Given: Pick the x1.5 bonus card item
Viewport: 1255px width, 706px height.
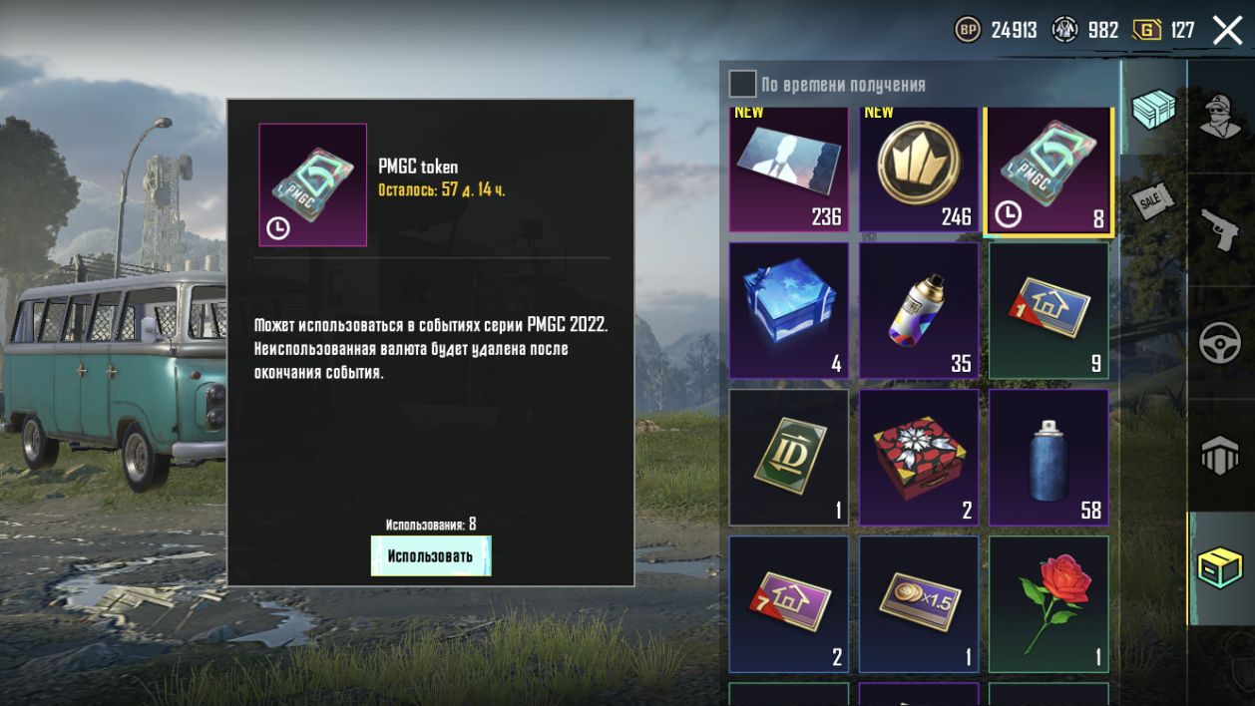Looking at the screenshot, I should (919, 604).
